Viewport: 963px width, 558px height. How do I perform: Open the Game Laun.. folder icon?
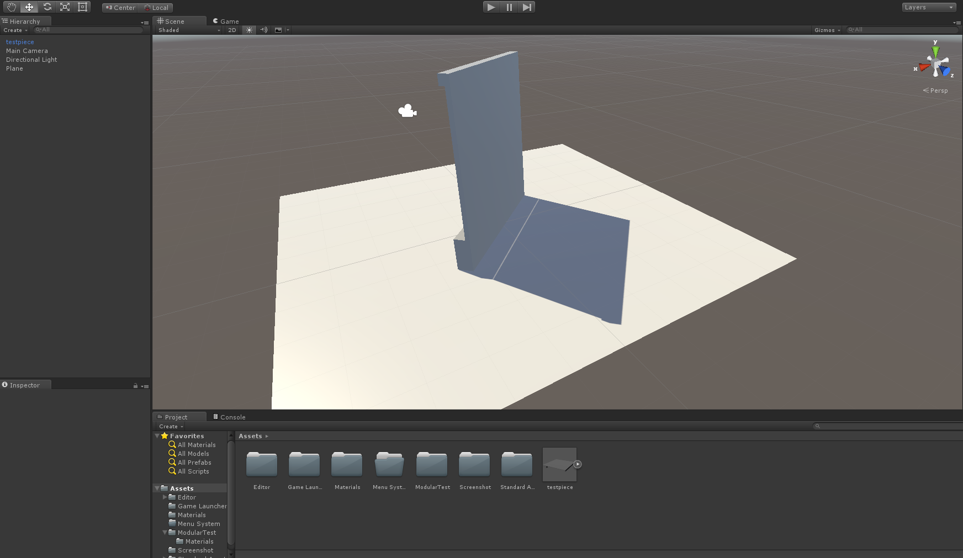click(x=304, y=464)
